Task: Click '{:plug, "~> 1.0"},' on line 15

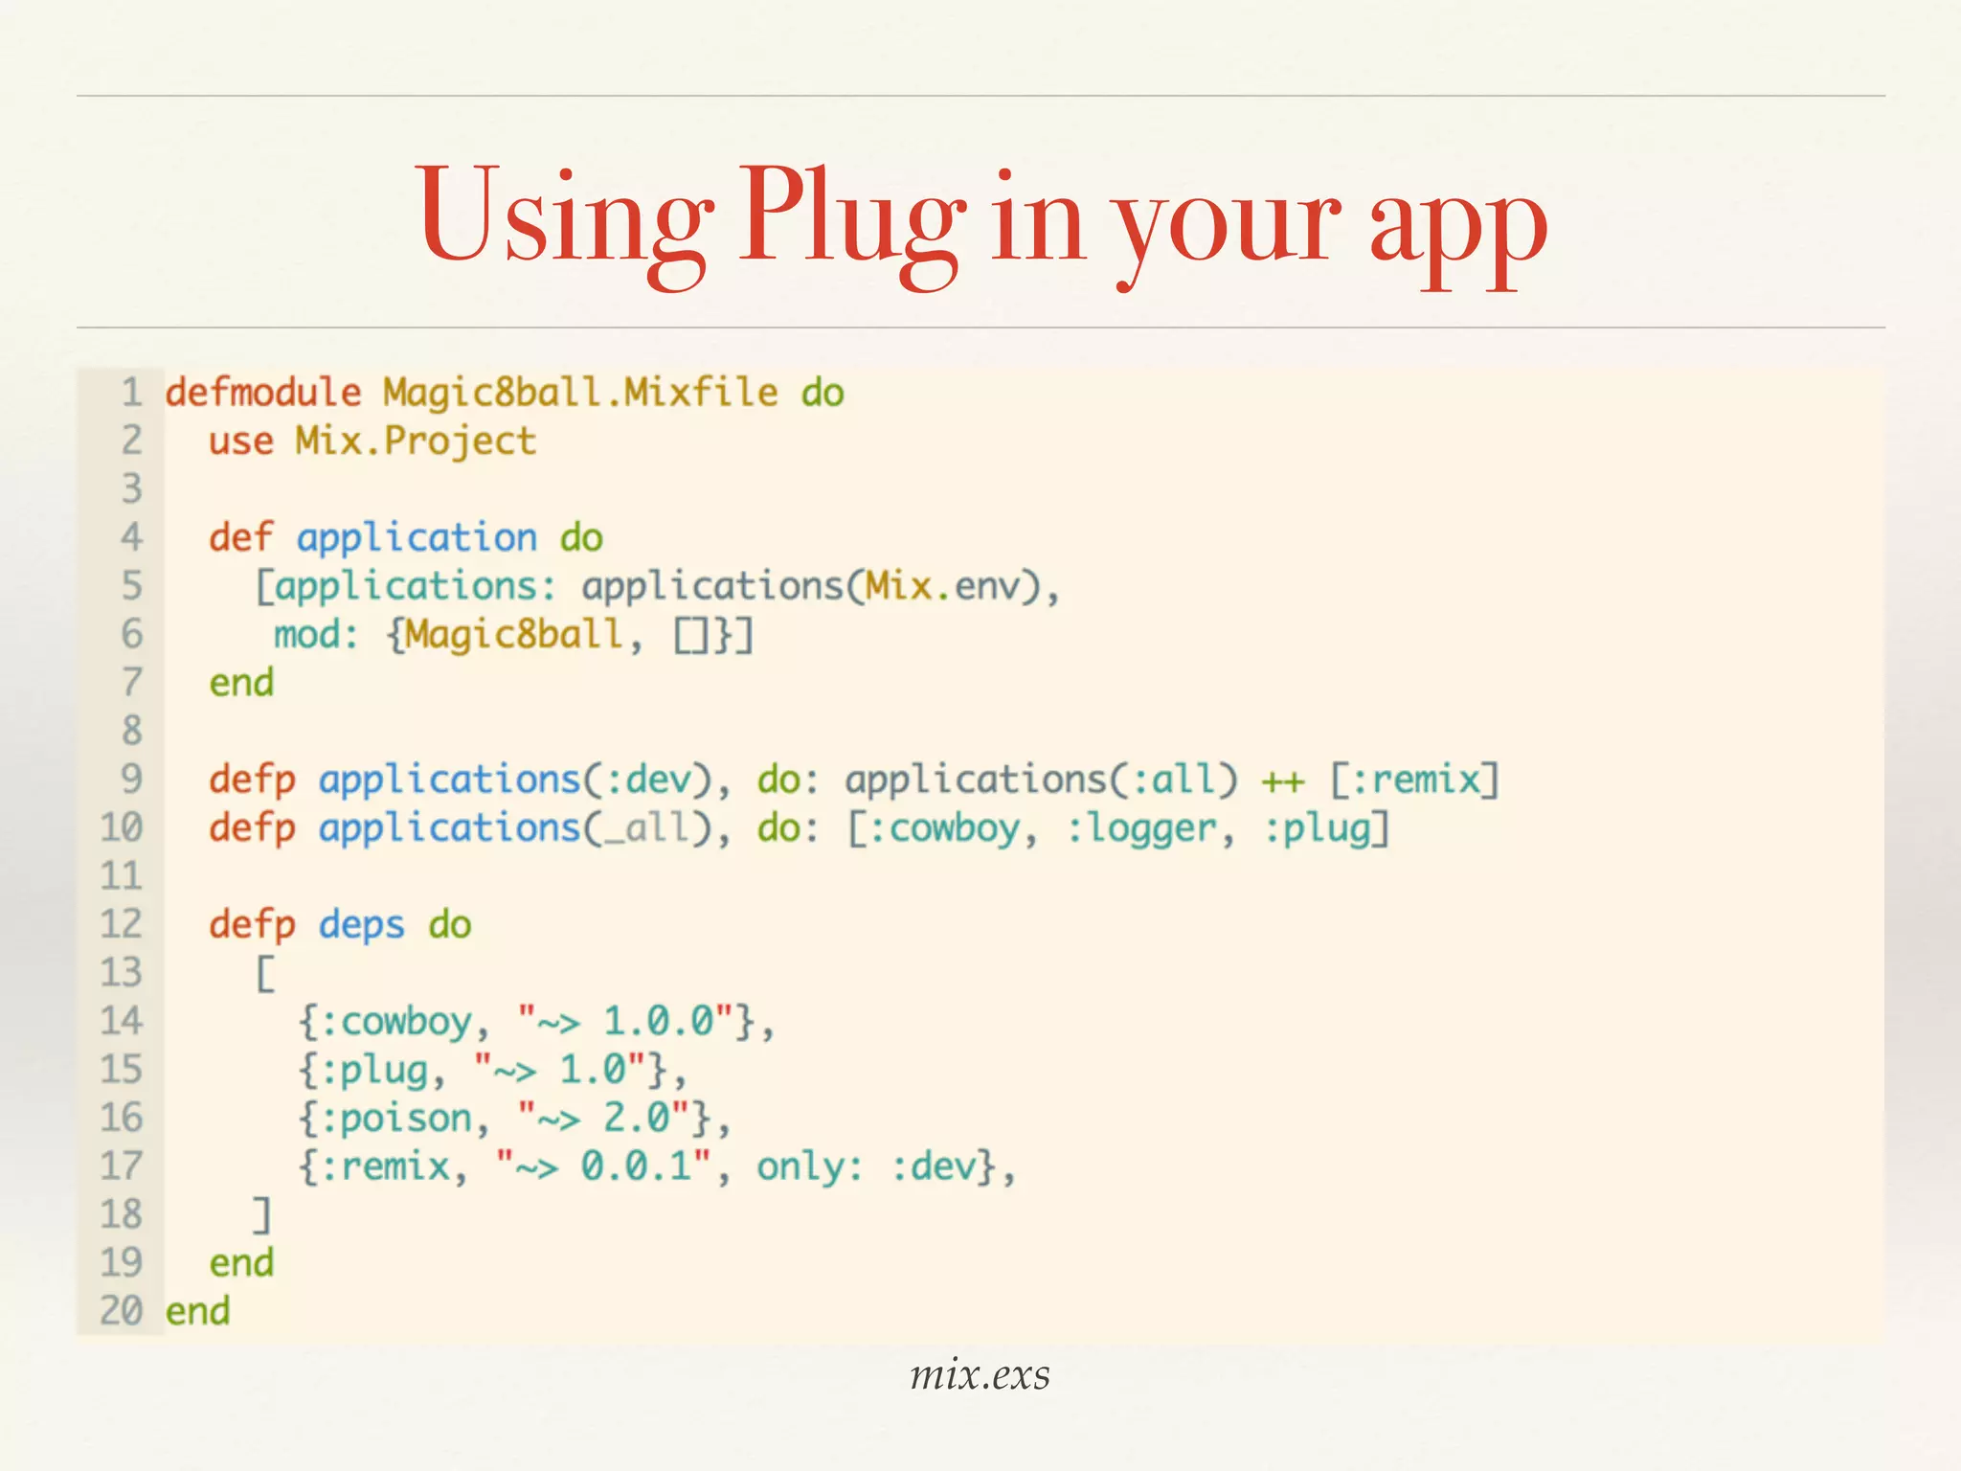Action: 492,1071
